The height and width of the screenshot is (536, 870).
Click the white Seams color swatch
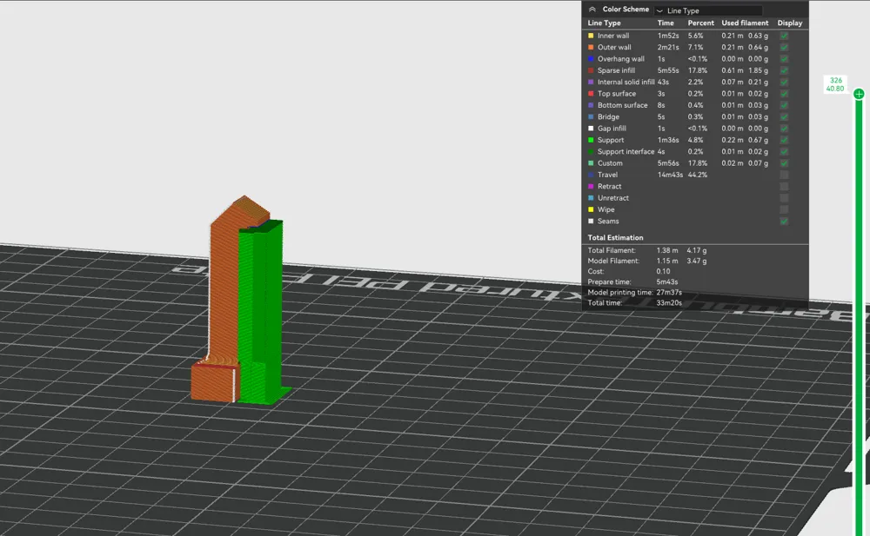(x=591, y=222)
